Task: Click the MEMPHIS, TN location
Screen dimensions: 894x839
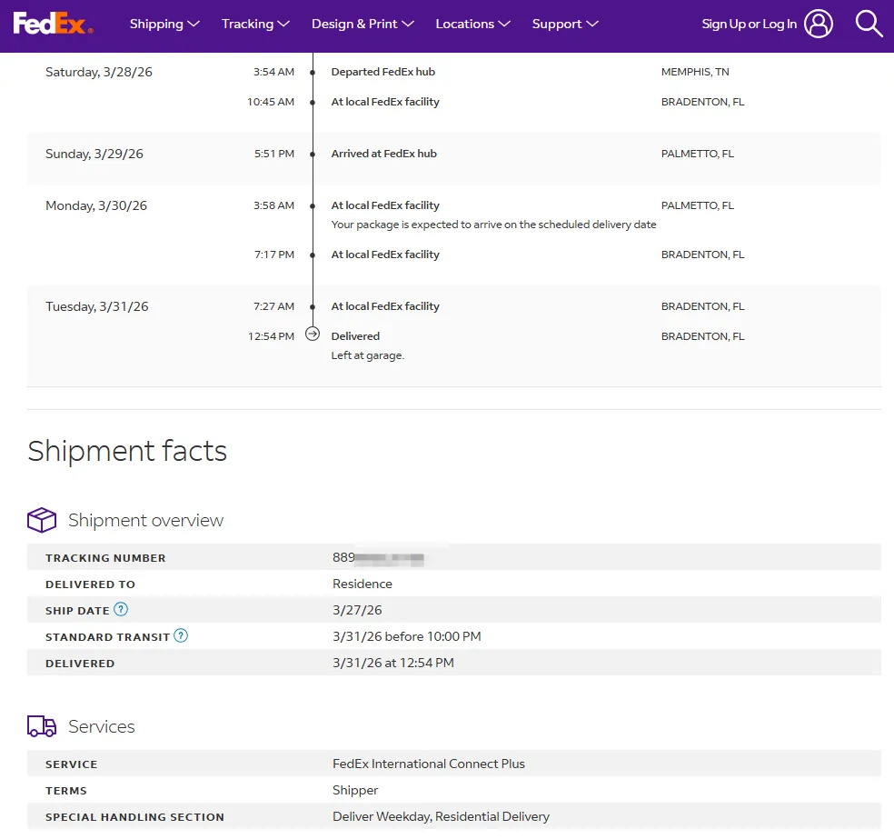Action: [x=695, y=72]
